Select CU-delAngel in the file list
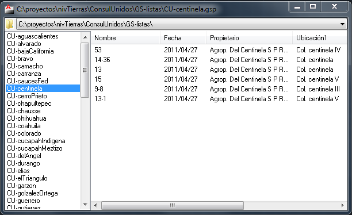 point(43,156)
